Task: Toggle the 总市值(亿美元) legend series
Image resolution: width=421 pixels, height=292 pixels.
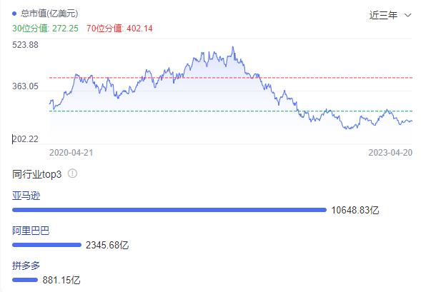Action: [45, 14]
